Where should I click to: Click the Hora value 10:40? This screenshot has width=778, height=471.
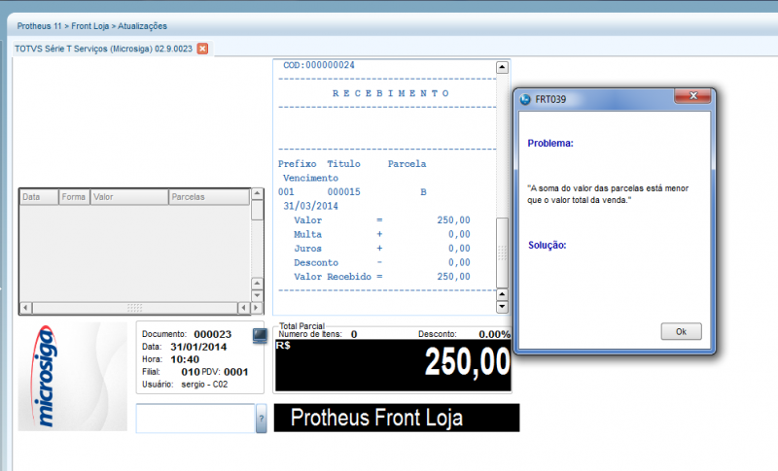tap(185, 359)
